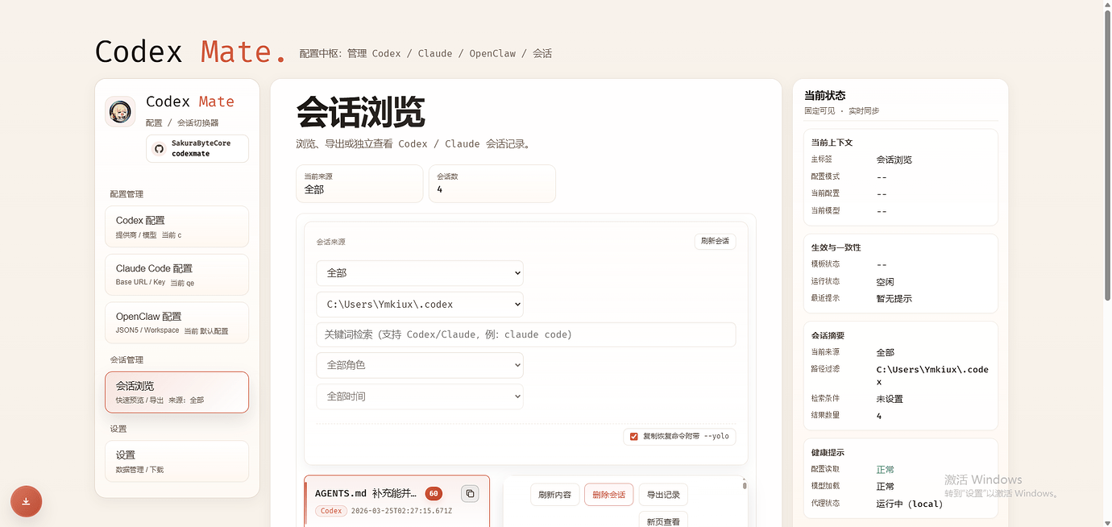Toggle the --yolo resume command checkbox

(633, 436)
